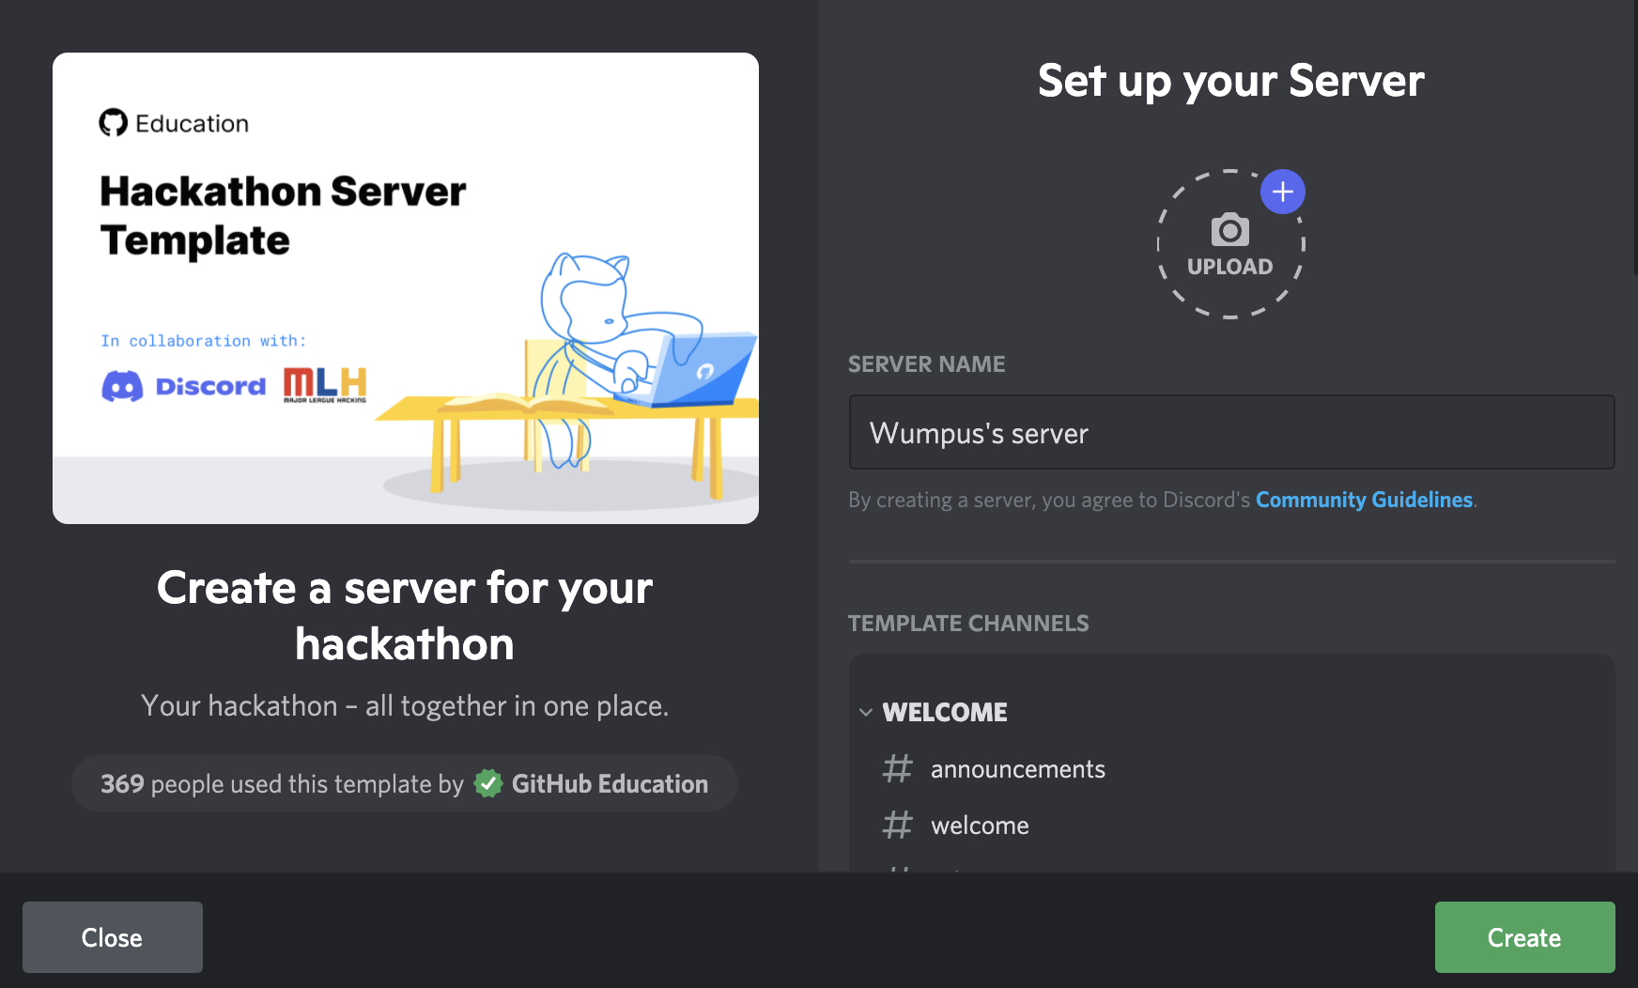Focus the Wumpus's server name field
The height and width of the screenshot is (988, 1638).
tap(1231, 433)
